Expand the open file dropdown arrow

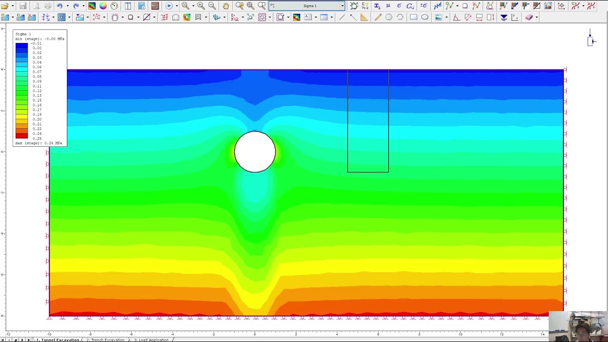tap(13, 6)
